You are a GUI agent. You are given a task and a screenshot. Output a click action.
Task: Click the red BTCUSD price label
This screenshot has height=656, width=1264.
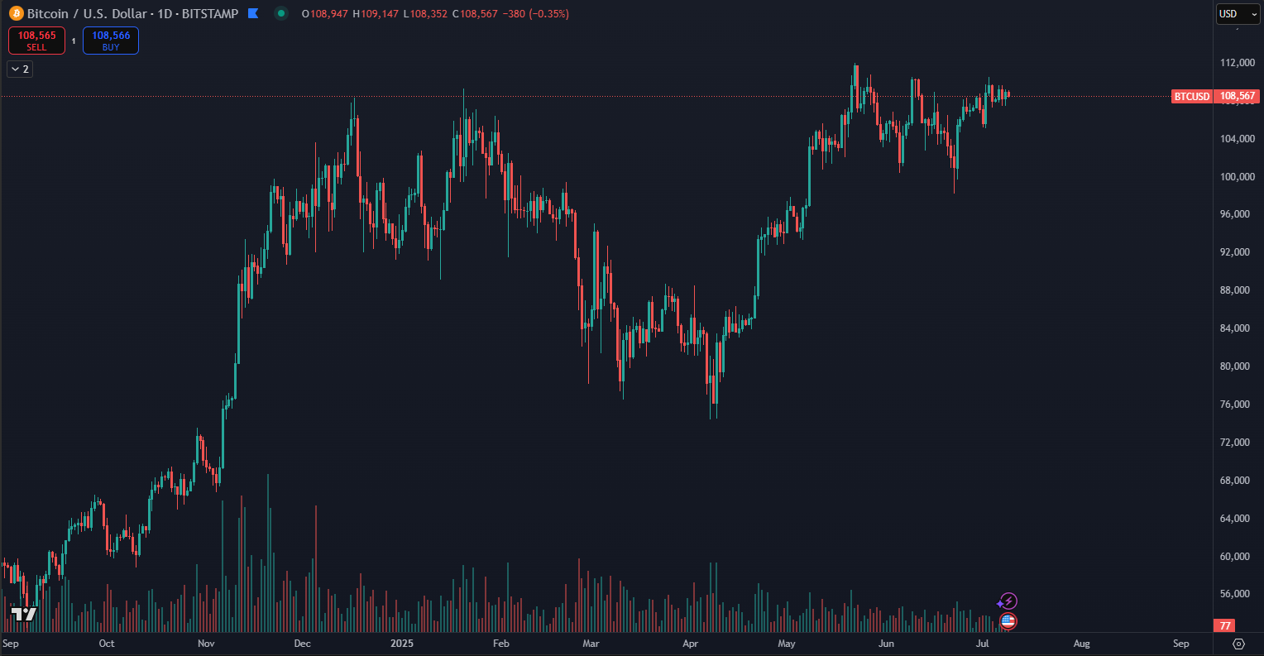click(x=1191, y=97)
